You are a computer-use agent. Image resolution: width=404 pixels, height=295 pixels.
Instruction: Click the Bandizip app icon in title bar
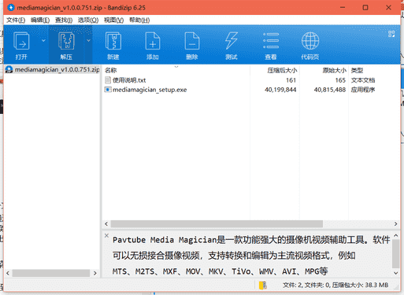pos(11,8)
